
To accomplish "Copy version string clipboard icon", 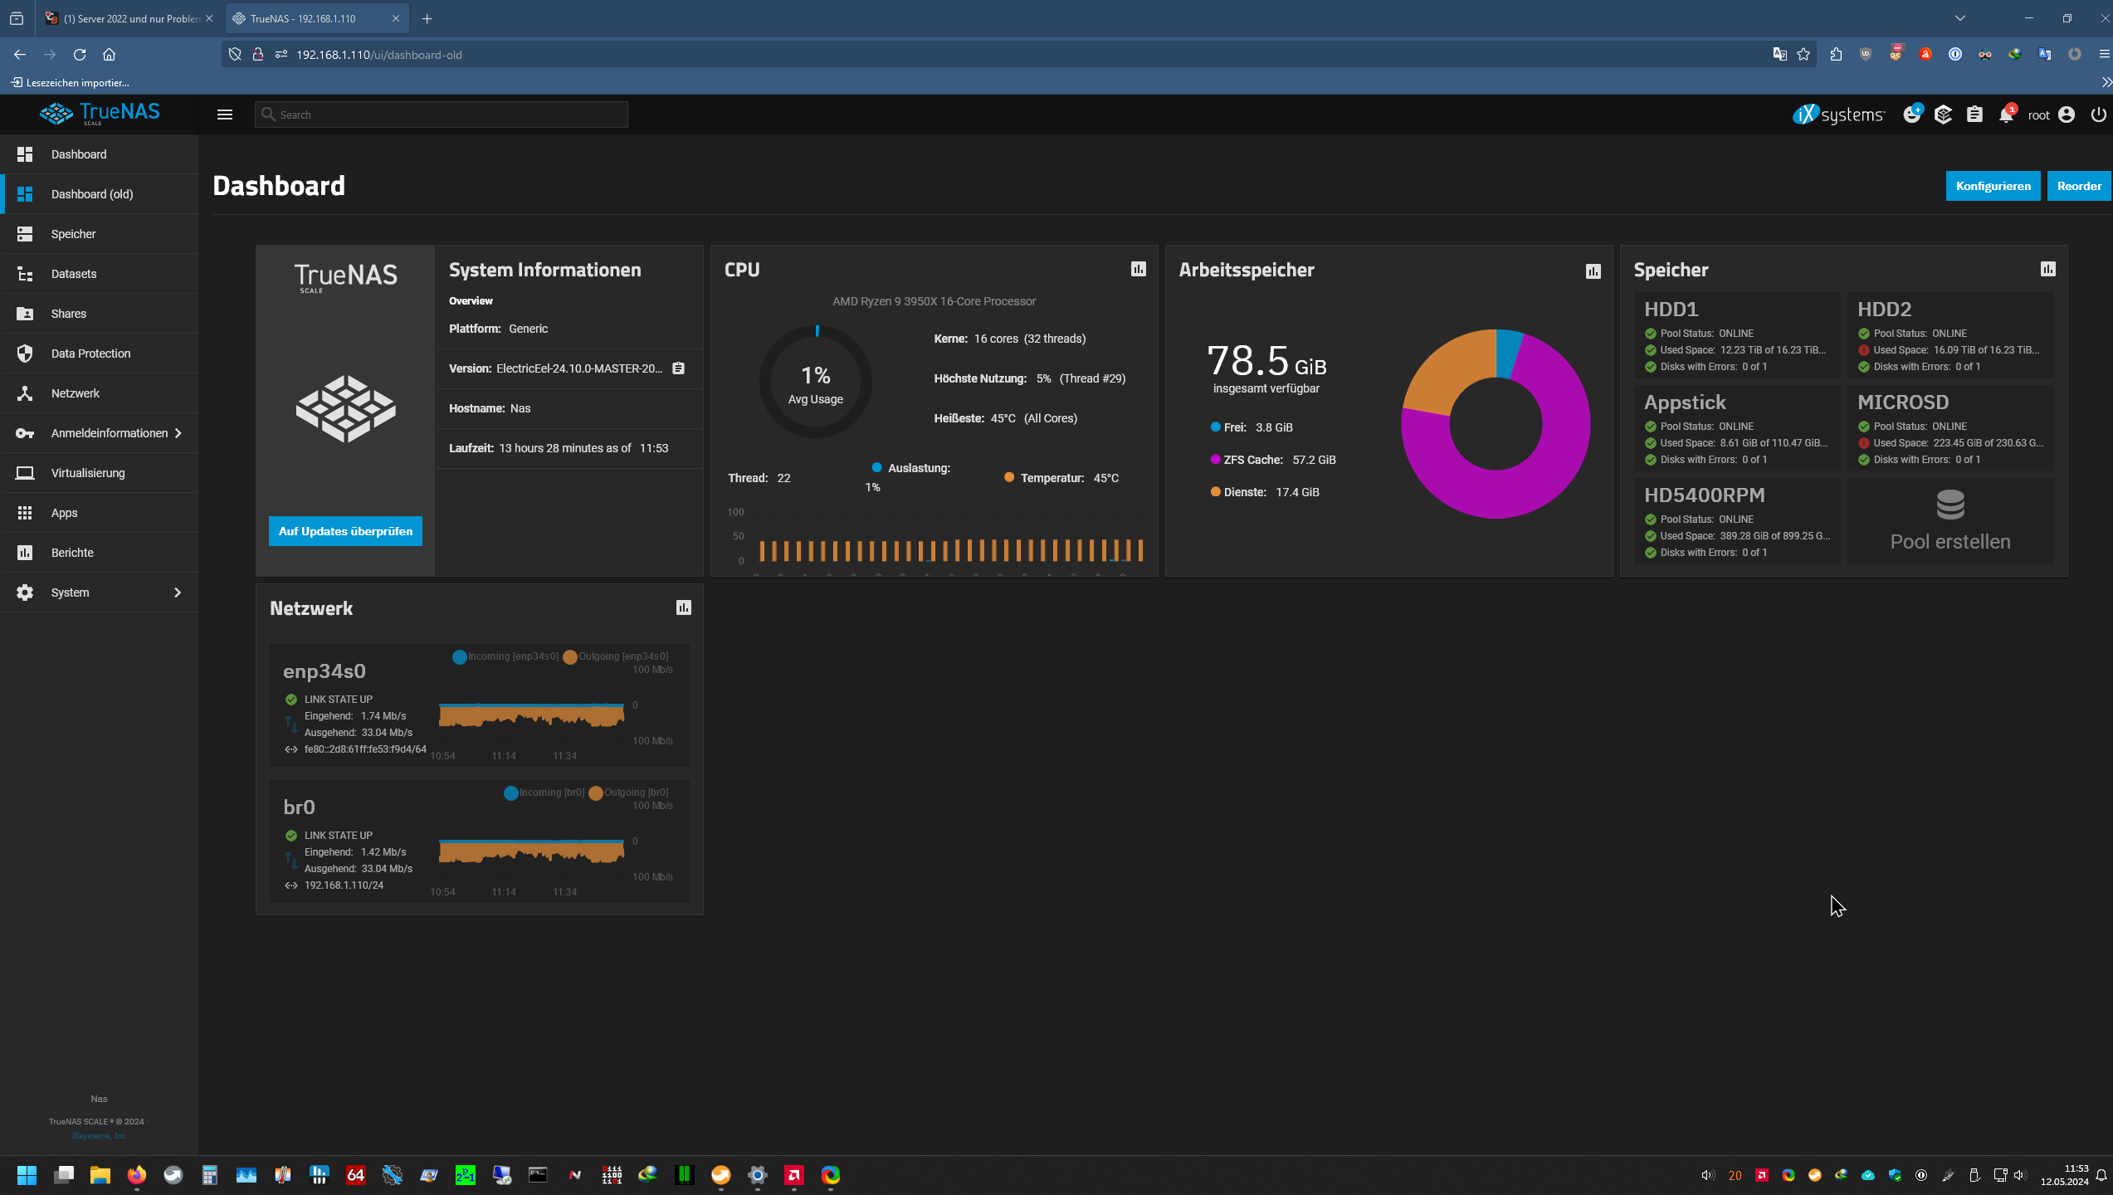I will tap(678, 368).
